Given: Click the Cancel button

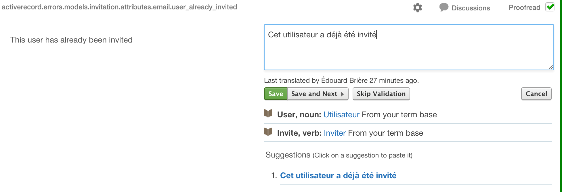Looking at the screenshot, I should pyautogui.click(x=536, y=94).
